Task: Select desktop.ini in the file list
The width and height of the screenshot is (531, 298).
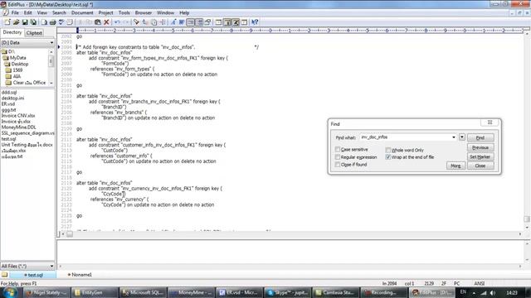Action: (x=12, y=98)
